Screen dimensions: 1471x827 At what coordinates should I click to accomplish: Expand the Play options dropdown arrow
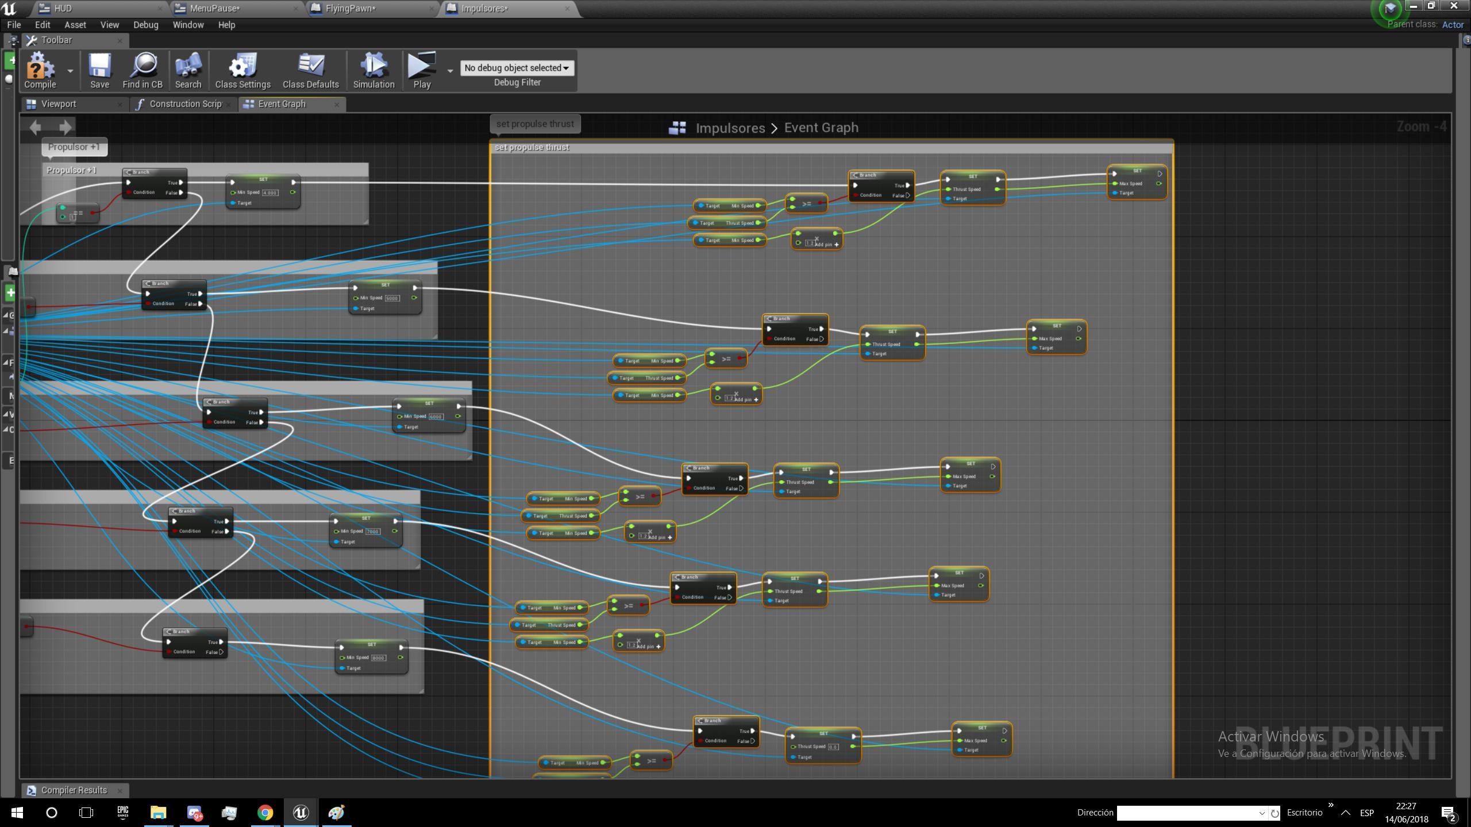point(450,71)
